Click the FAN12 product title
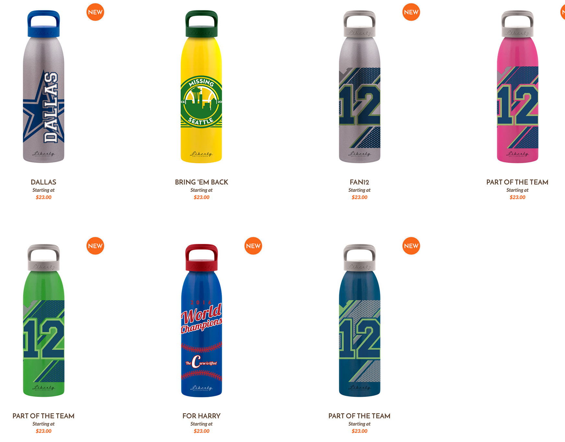 pos(359,182)
